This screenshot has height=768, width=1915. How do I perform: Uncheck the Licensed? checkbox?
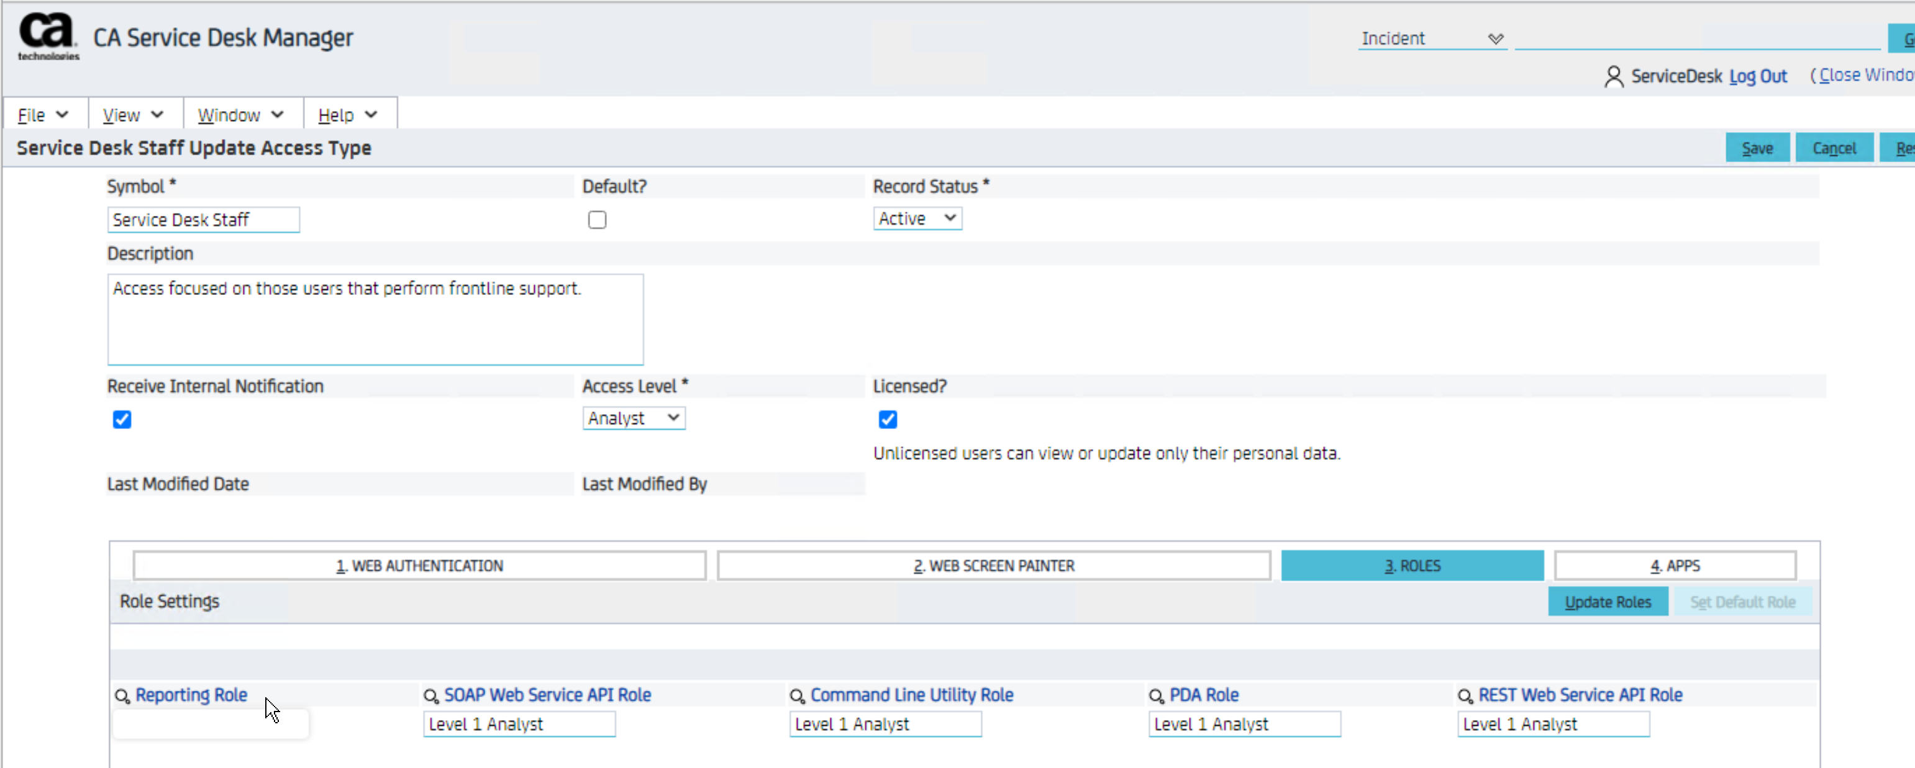888,420
